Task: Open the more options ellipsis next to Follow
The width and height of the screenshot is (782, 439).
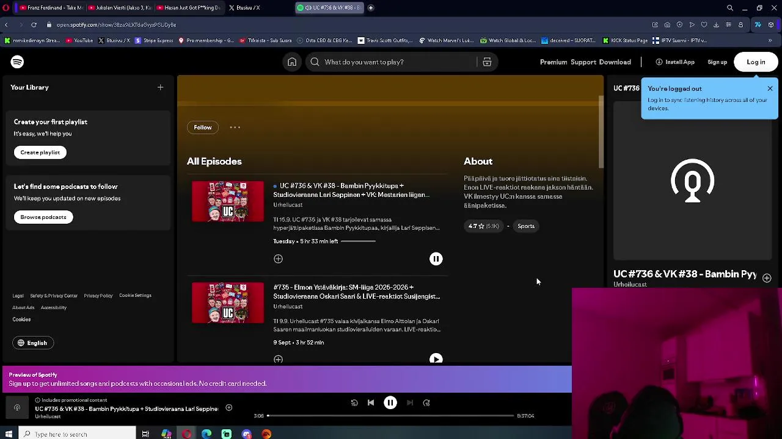Action: pos(235,127)
